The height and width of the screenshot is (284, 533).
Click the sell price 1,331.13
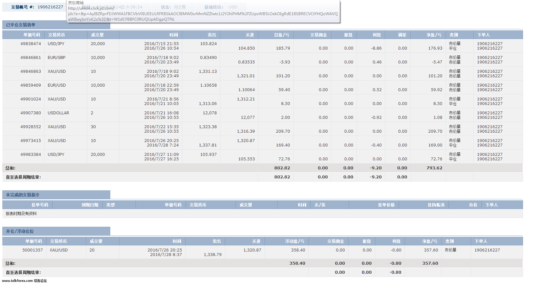pos(208,71)
